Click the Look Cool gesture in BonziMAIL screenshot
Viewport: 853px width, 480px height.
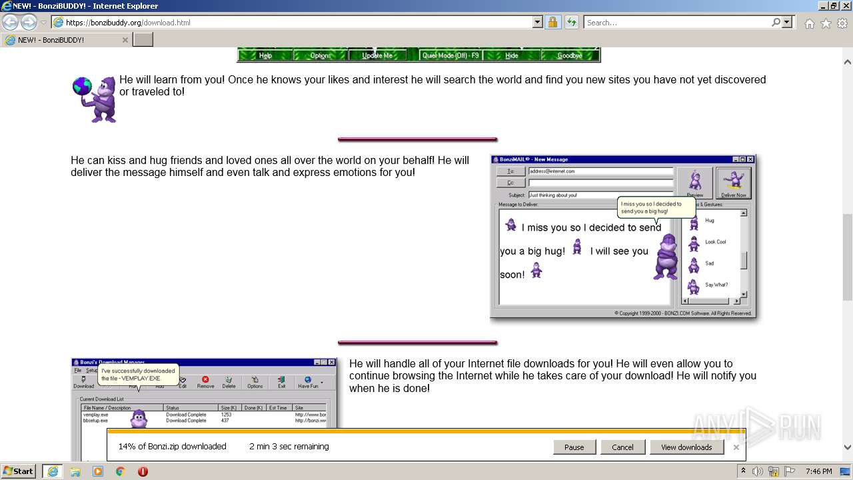coord(706,243)
